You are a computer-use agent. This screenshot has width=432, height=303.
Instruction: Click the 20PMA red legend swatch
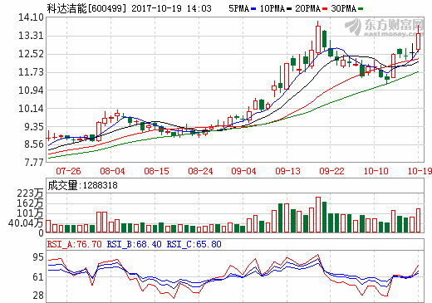pyautogui.click(x=325, y=9)
